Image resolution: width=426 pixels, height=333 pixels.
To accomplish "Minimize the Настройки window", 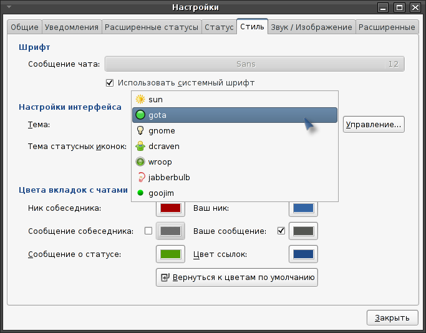I will click(x=383, y=7).
